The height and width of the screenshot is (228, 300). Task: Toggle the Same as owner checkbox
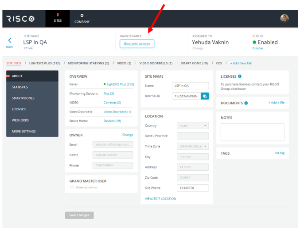pyautogui.click(x=72, y=188)
